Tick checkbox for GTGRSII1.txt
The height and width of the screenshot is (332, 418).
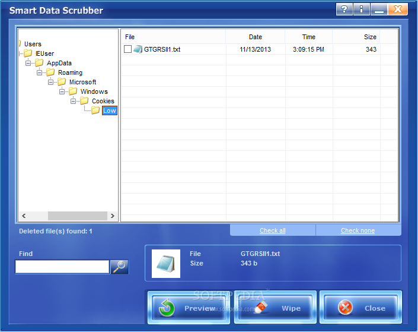pyautogui.click(x=127, y=49)
